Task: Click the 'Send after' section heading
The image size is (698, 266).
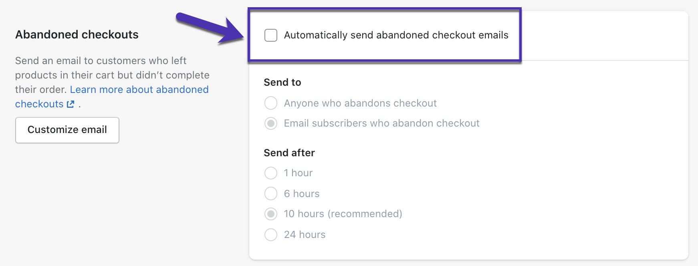Action: pos(289,153)
